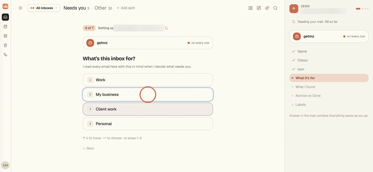Open the inbox icon in sidebar
373x172 pixels.
5,17
